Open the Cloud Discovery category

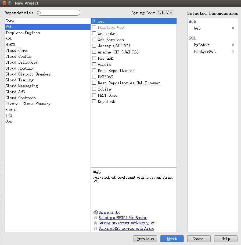(x=48, y=62)
